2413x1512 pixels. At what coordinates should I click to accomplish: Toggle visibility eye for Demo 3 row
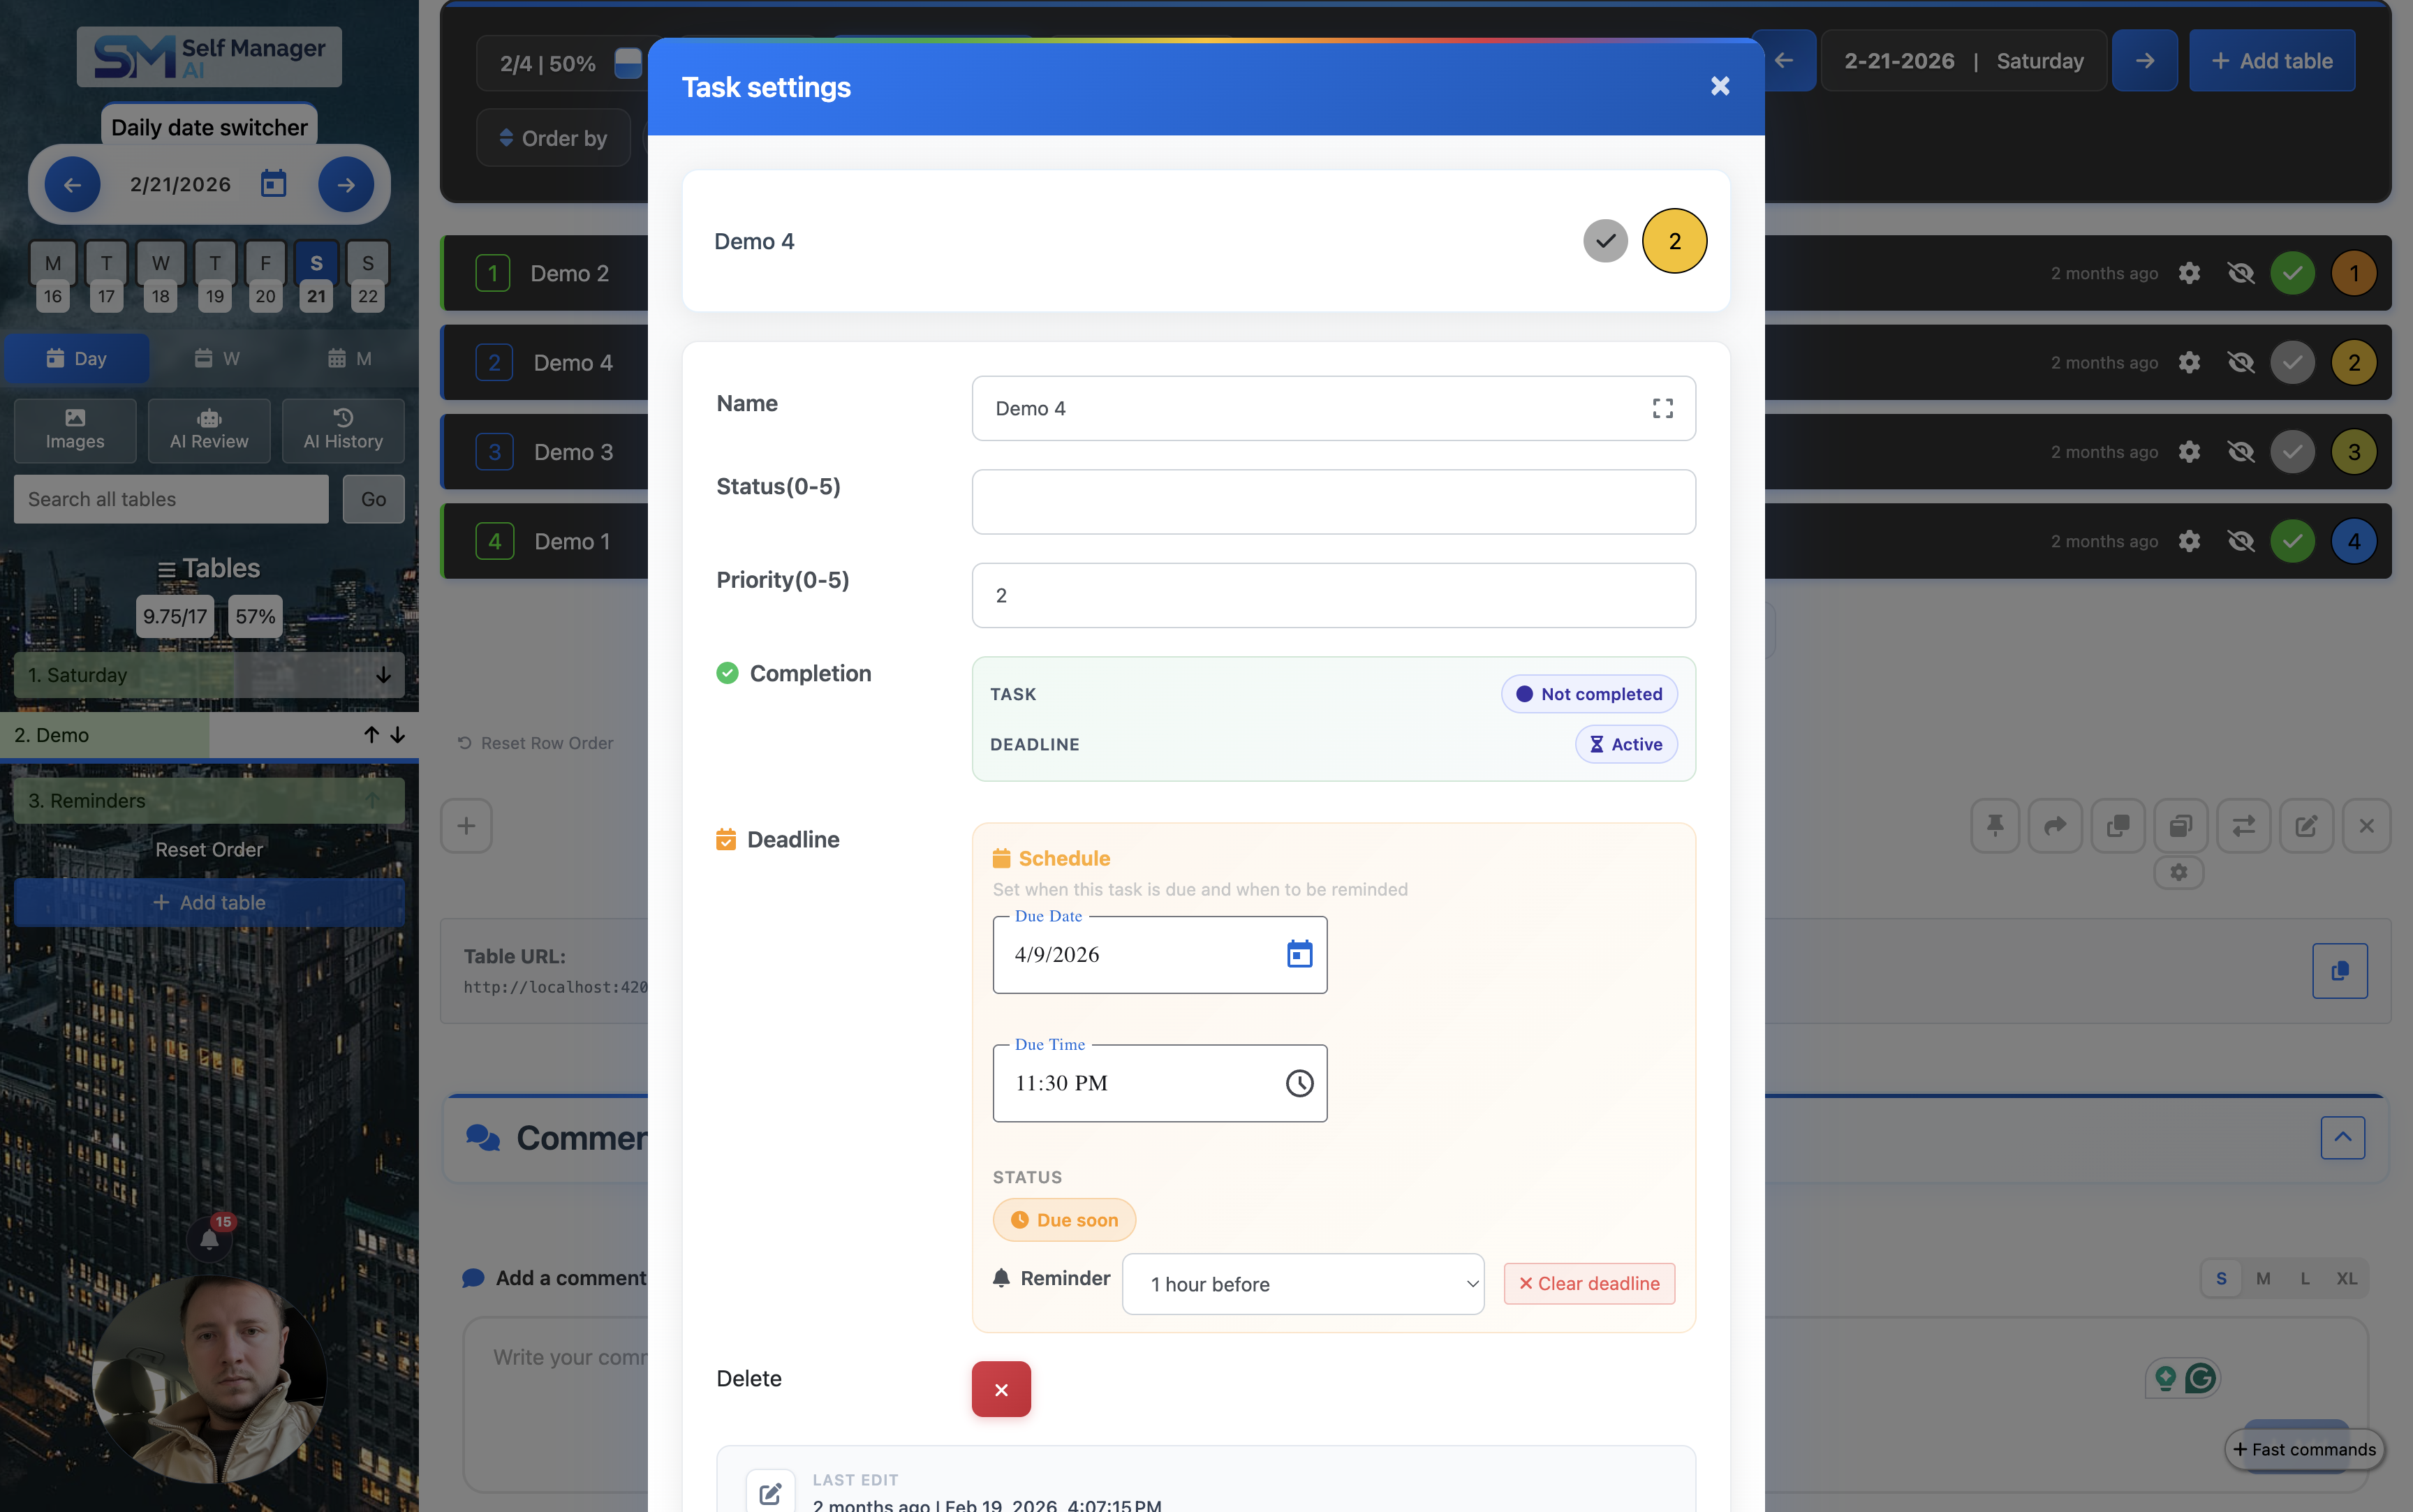pyautogui.click(x=2241, y=452)
